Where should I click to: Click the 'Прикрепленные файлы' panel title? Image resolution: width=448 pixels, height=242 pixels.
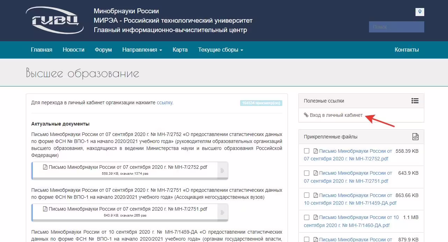331,137
